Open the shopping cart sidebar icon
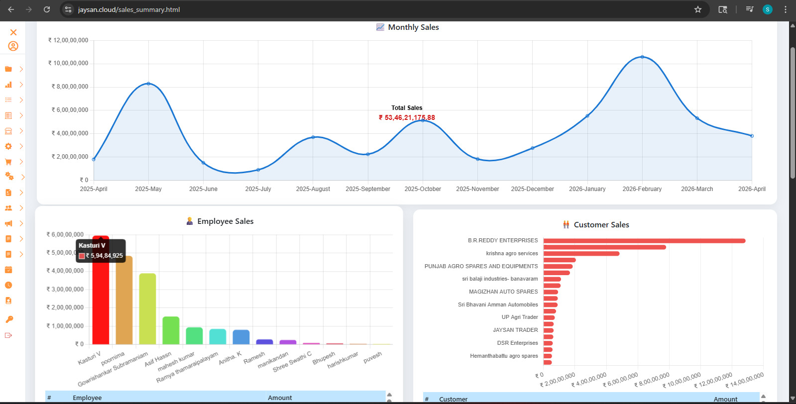Screen dimensions: 796x404 (8, 162)
